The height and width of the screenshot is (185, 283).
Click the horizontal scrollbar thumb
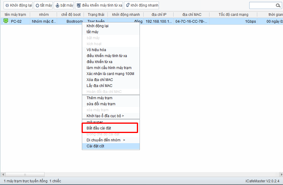click(25, 175)
